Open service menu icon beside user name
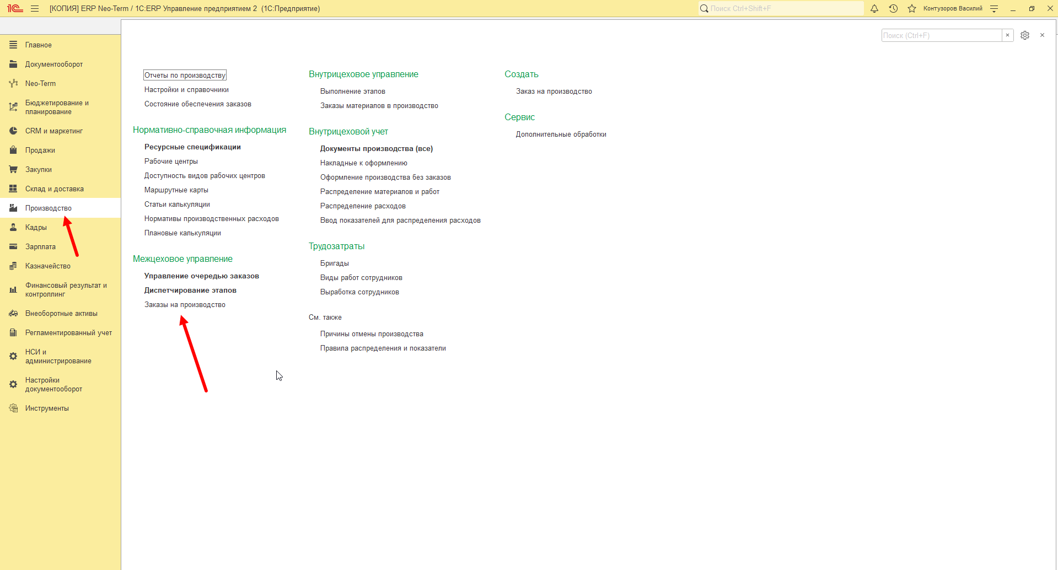 coord(994,8)
